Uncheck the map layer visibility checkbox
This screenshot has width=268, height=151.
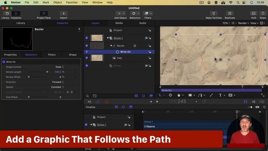[87, 58]
